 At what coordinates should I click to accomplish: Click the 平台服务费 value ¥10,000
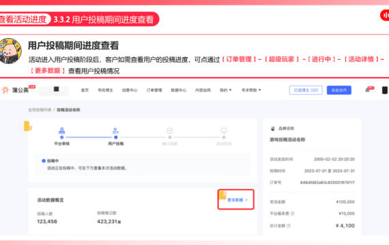(x=347, y=213)
